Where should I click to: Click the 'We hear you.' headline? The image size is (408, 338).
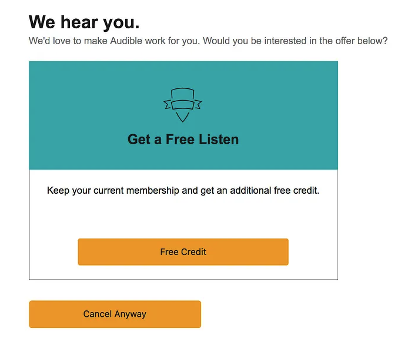(x=84, y=22)
